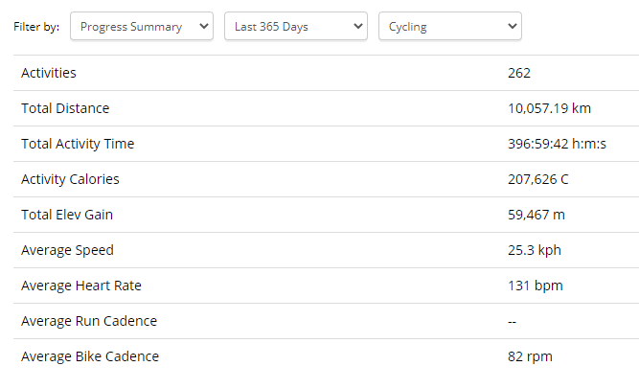Select the Activities row label
The width and height of the screenshot is (639, 389).
49,73
